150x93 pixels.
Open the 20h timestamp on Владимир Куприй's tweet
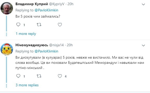click(70, 4)
